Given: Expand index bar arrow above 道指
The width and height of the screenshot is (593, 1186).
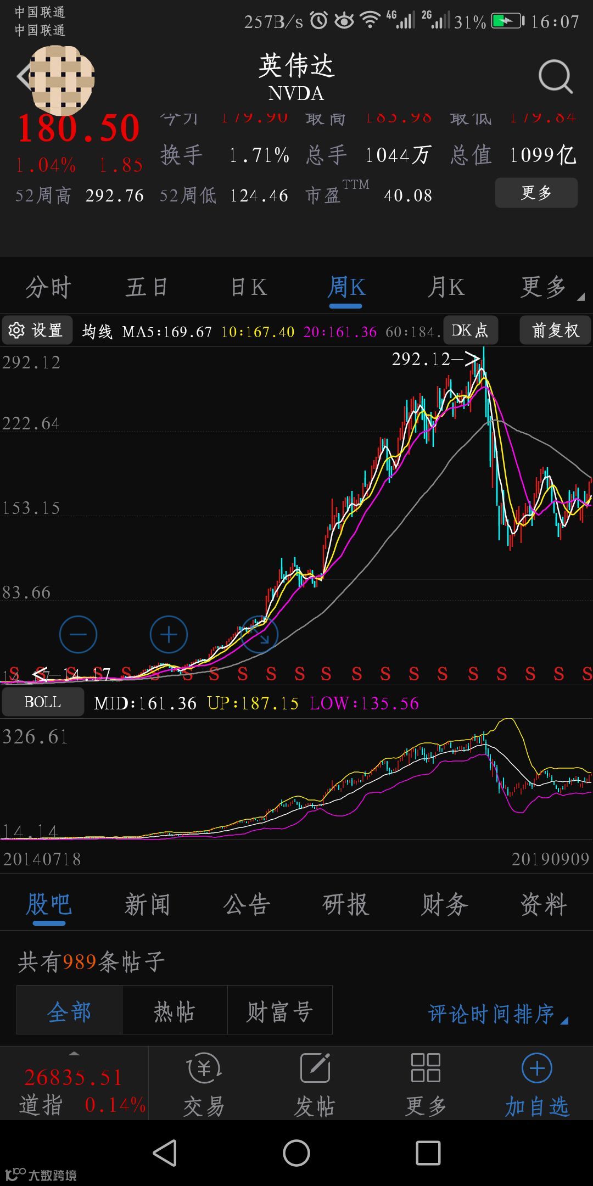Looking at the screenshot, I should coord(74,1054).
